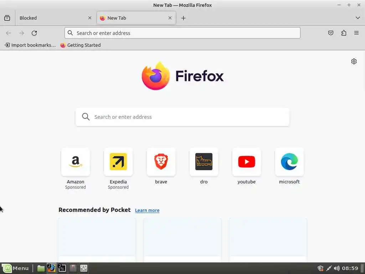Click the Recommended by Pocket heading
The width and height of the screenshot is (365, 274).
click(94, 210)
